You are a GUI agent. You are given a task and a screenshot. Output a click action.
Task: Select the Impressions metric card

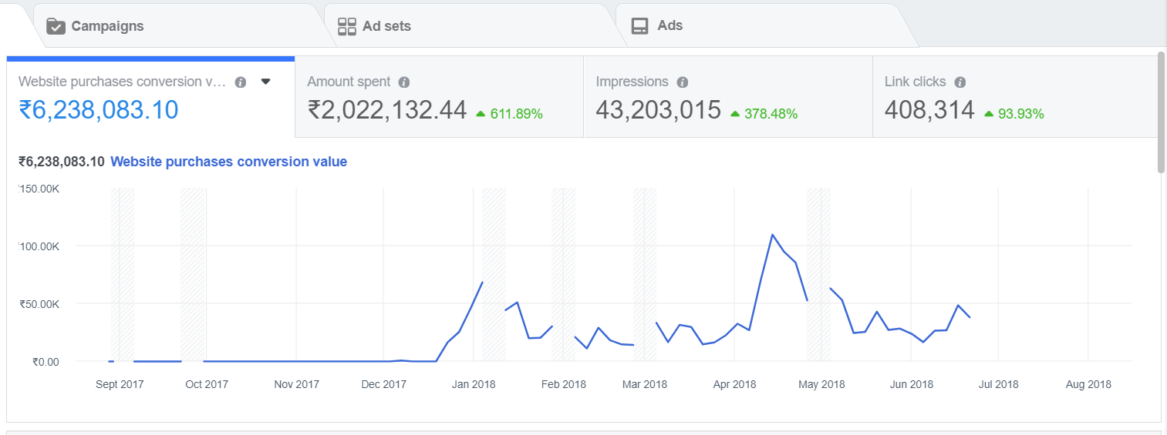pos(727,97)
